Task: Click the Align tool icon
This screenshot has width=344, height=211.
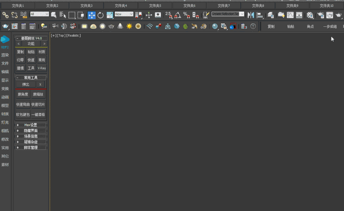Action: (260, 15)
